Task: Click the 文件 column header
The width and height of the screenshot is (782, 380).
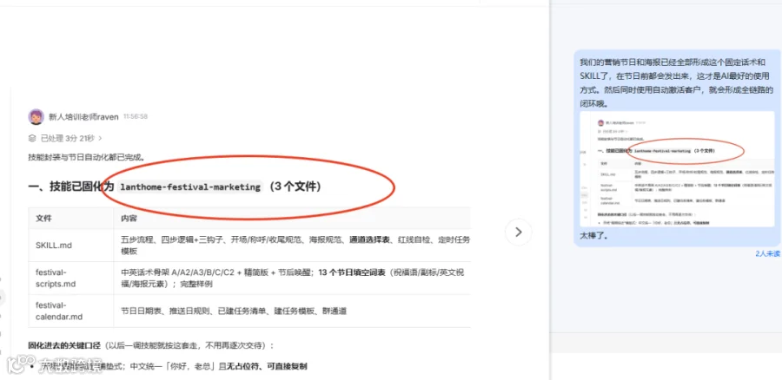Action: coord(71,218)
